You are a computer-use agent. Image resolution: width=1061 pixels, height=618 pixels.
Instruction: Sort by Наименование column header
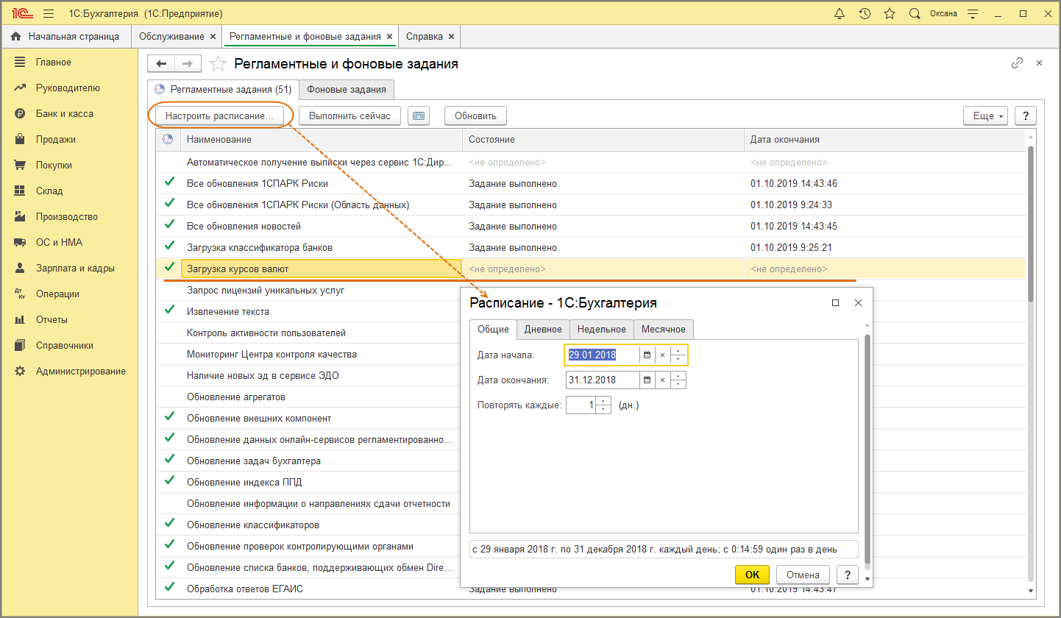click(x=322, y=140)
